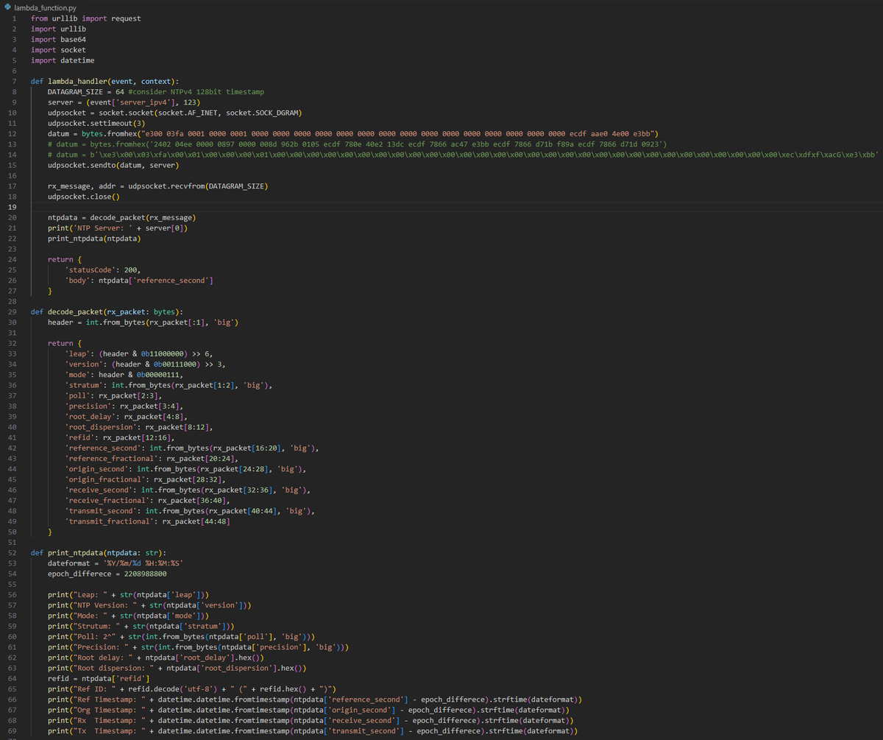Click '"Org Timestamp: "' print string
Screen dimensions: 883x740
pyautogui.click(x=110, y=709)
